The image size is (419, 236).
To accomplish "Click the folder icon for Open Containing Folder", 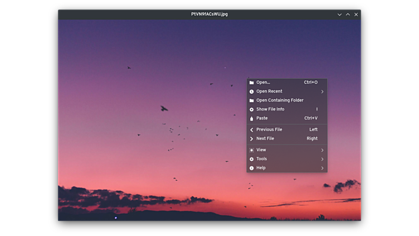I will pyautogui.click(x=252, y=100).
